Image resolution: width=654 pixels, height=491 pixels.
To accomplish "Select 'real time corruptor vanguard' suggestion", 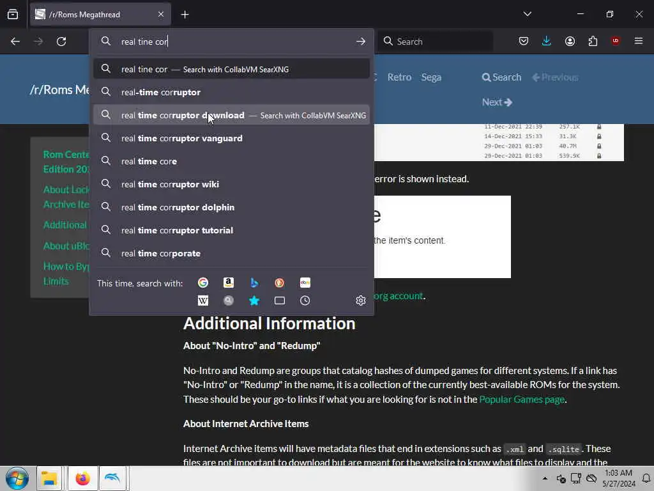I will (231, 138).
